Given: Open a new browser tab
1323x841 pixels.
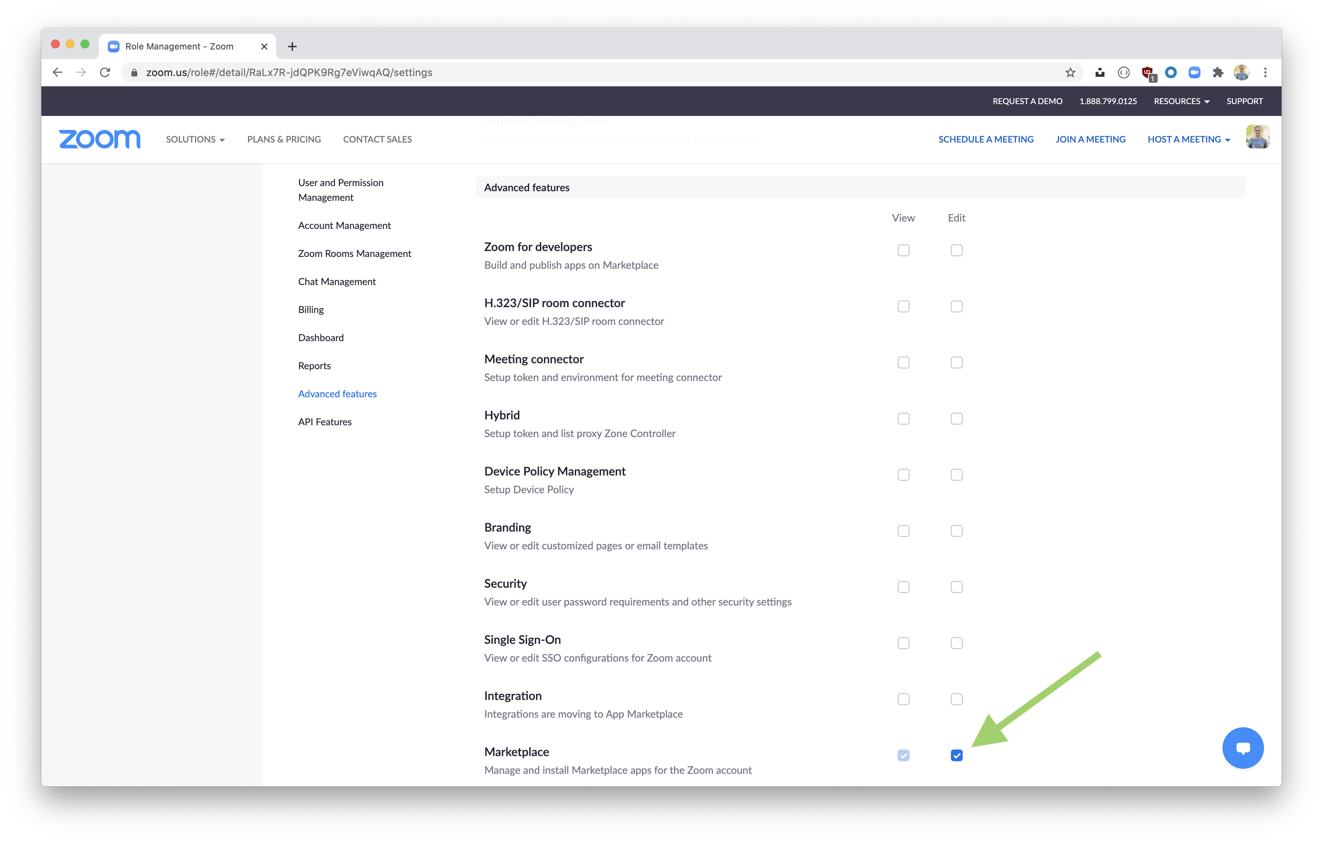Looking at the screenshot, I should tap(292, 47).
